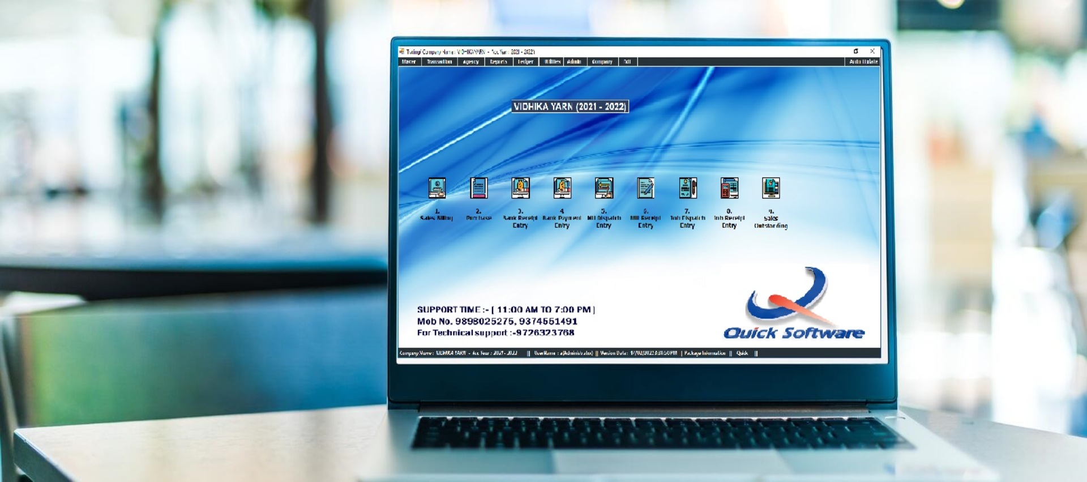
Task: Click the Quick entry in status bar
Action: pos(742,353)
